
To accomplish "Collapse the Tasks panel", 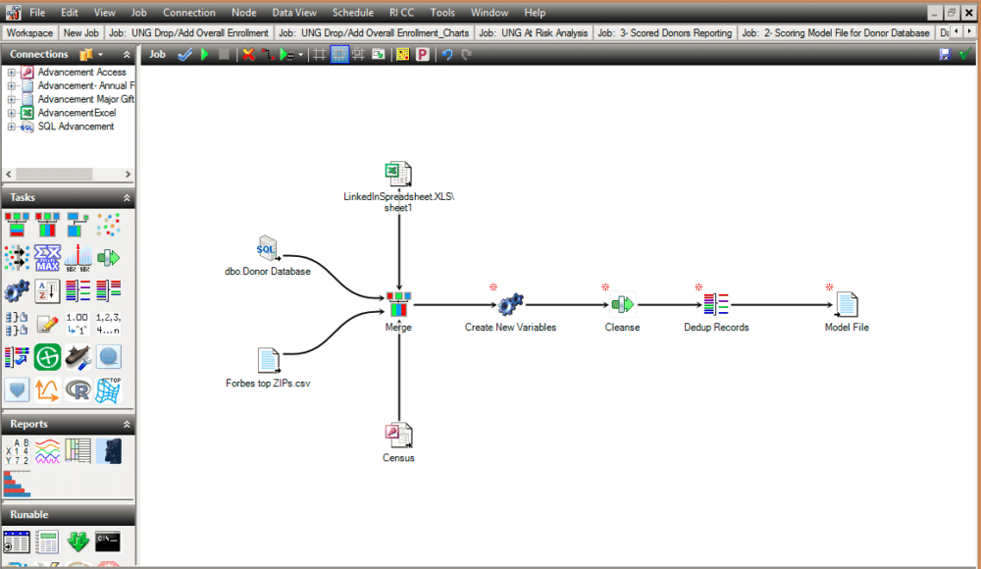I will coord(127,198).
